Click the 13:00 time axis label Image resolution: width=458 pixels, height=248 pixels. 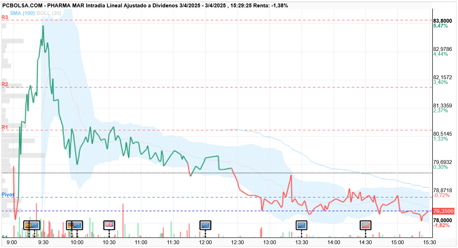point(269,242)
